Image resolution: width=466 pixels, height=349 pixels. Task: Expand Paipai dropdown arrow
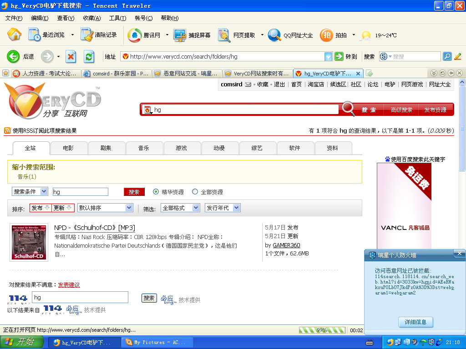[354, 35]
